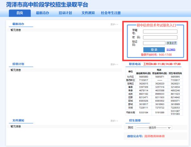Click phone number 5685895
Screen dimensions: 191x147
[175, 77]
